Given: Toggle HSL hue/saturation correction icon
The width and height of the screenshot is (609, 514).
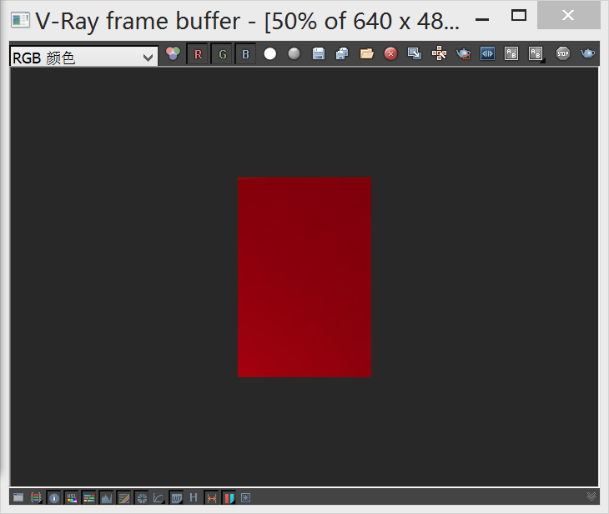Looking at the screenshot, I should [x=72, y=497].
